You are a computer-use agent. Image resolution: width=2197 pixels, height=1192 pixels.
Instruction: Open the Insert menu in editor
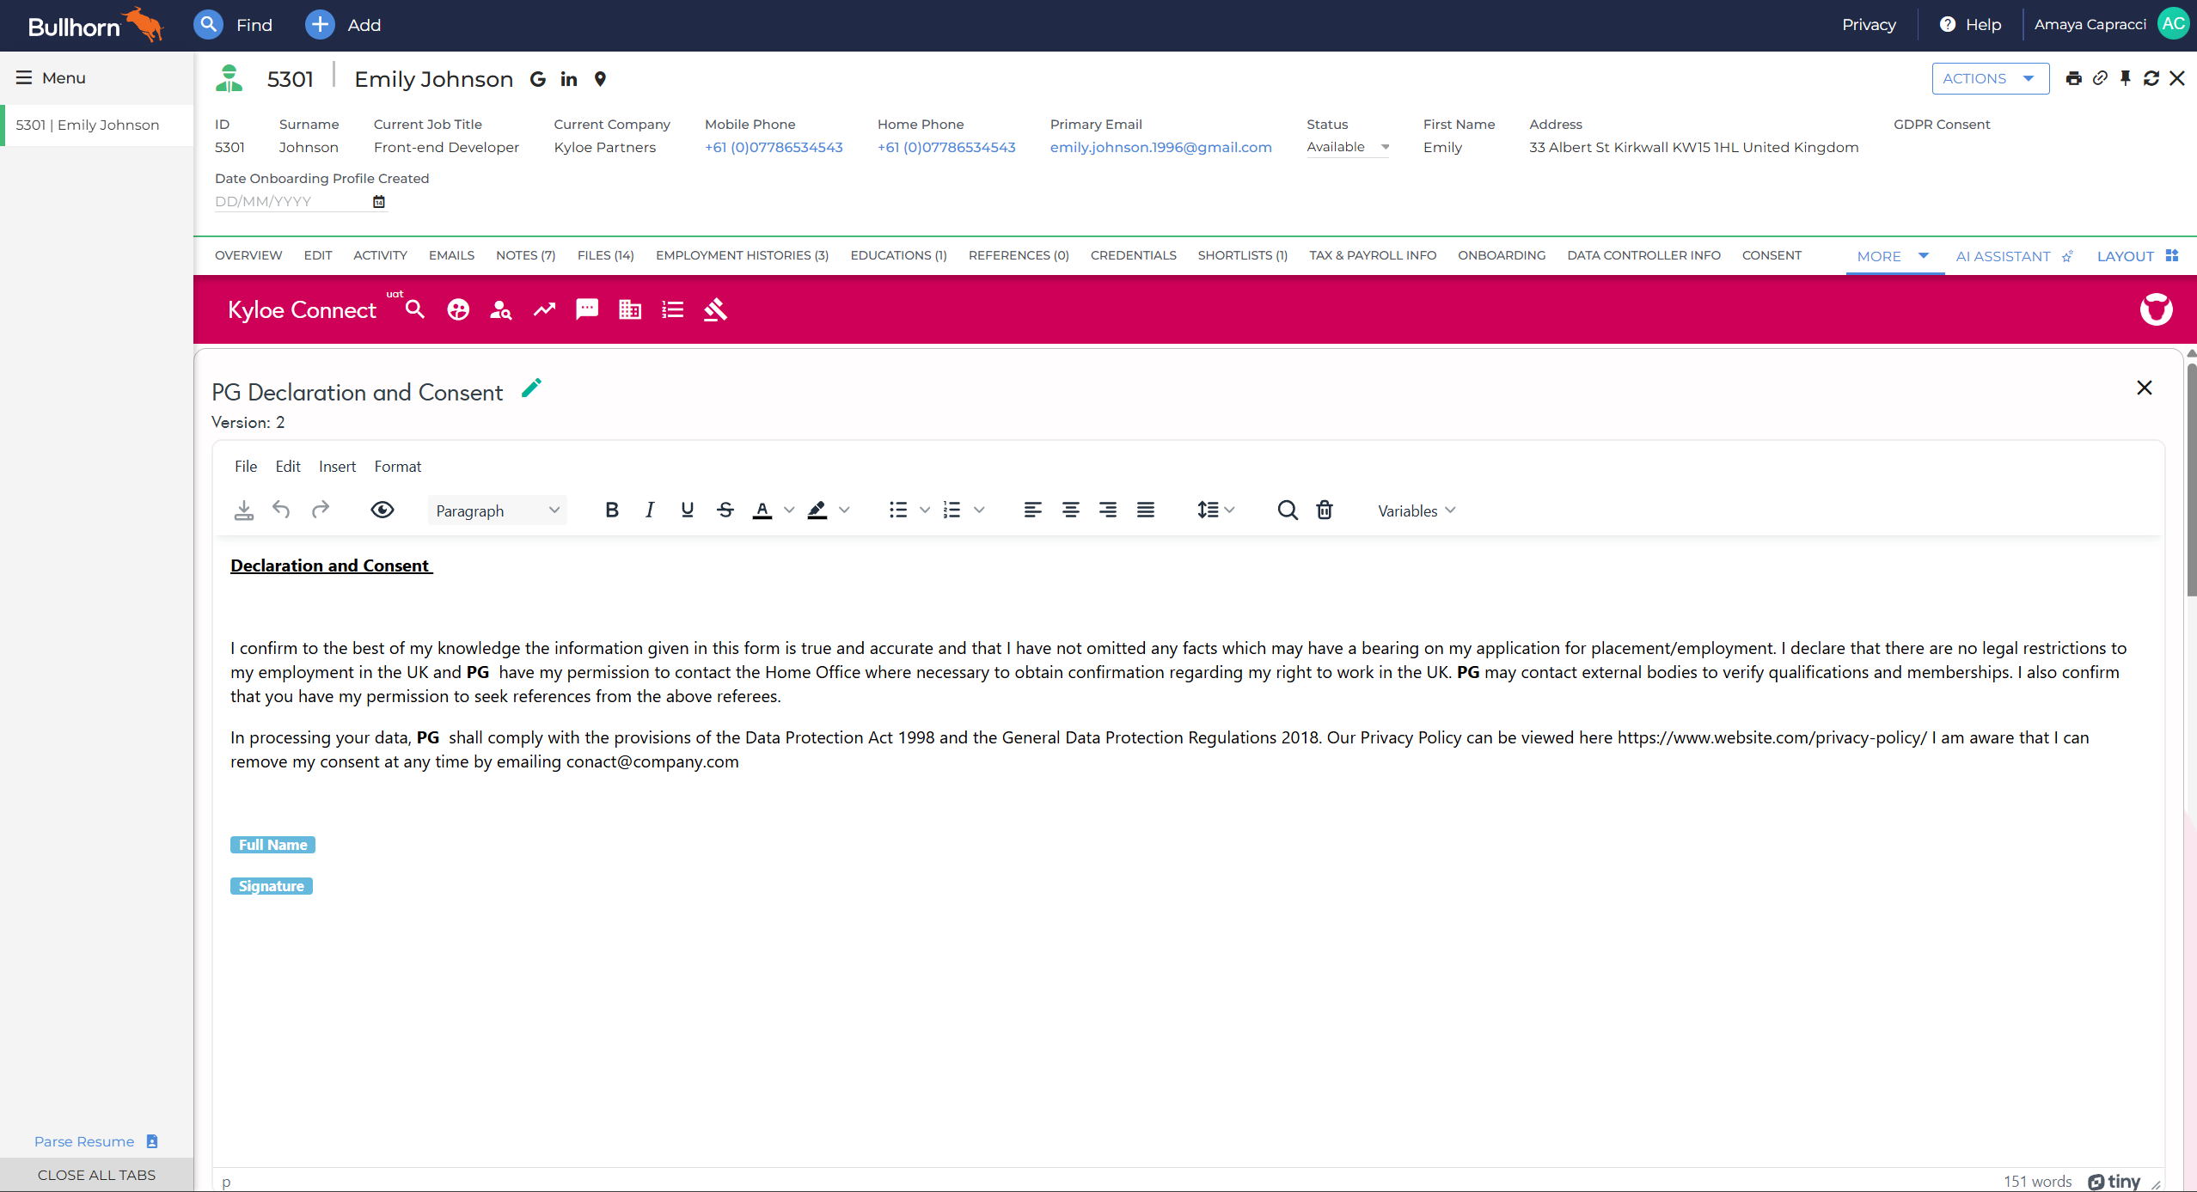click(x=337, y=467)
